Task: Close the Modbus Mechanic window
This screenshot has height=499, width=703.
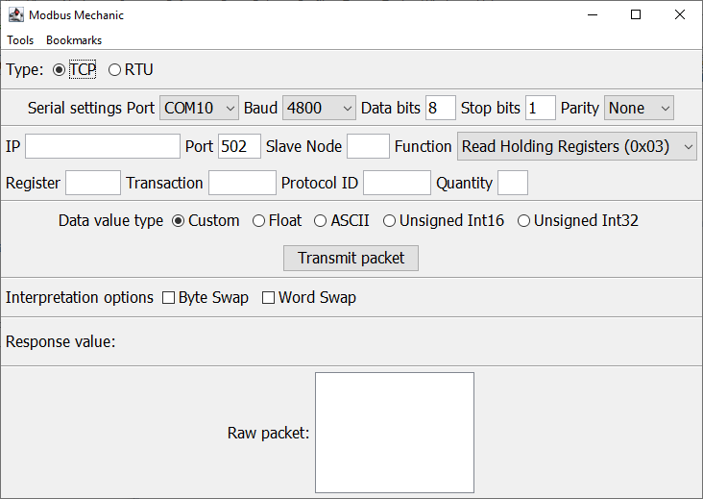Action: tap(680, 14)
